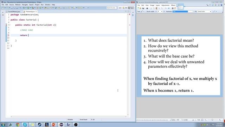Open Steam from the taskbar
The image size is (225, 127).
[39, 125]
